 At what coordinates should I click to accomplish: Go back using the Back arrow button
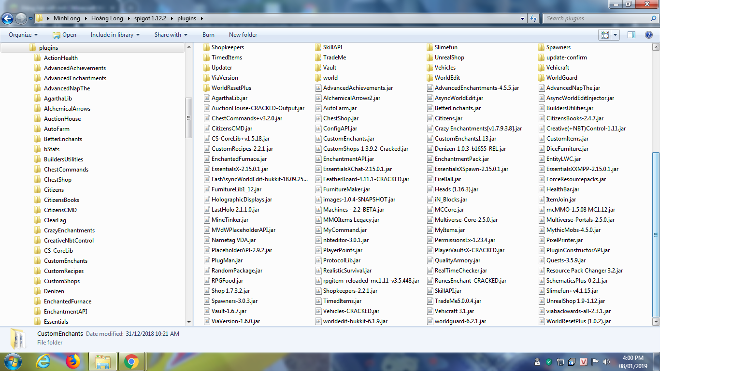(7, 18)
